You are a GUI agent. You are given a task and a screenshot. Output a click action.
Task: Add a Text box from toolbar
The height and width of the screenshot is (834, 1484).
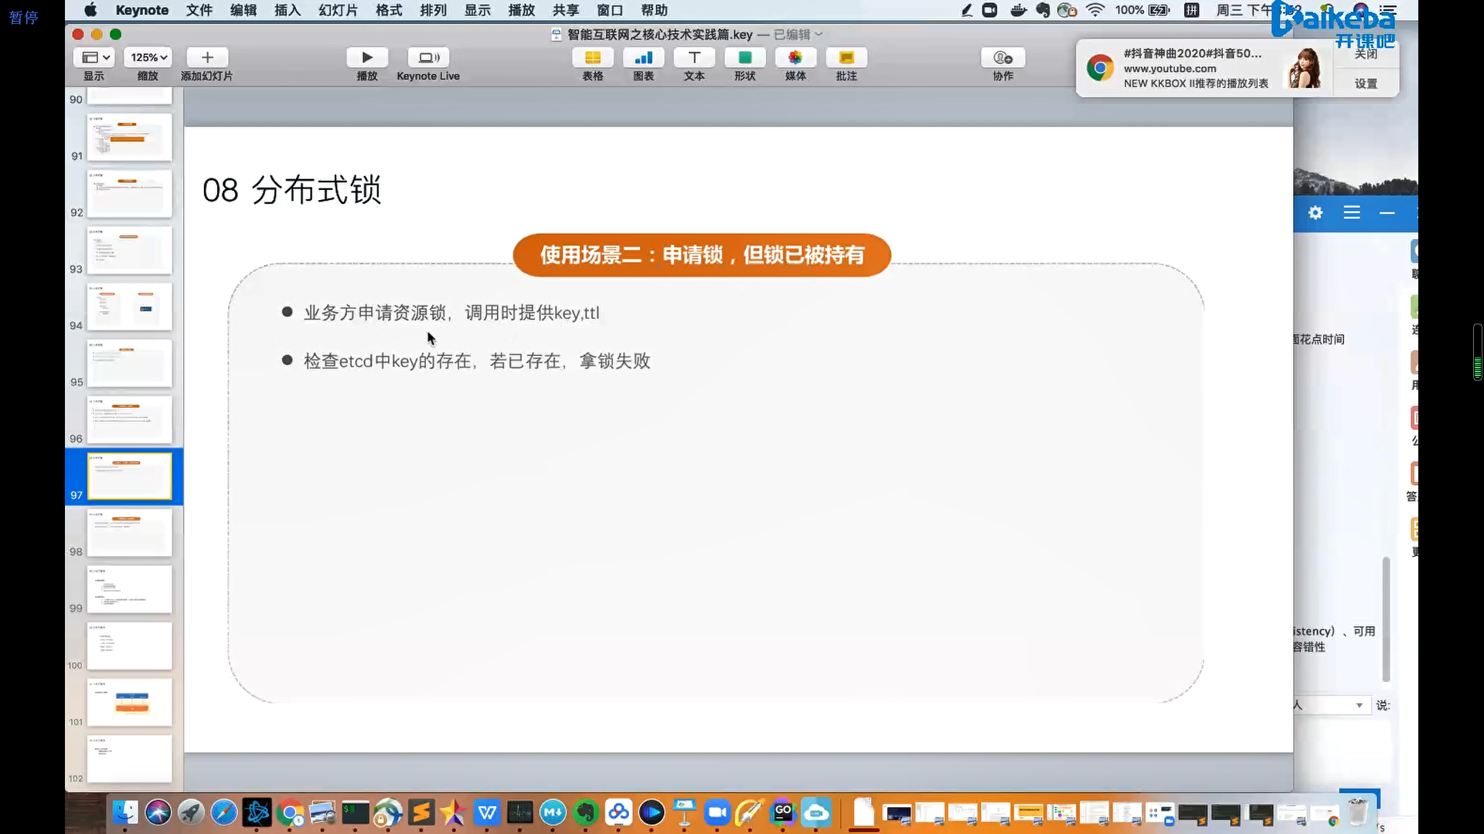click(x=694, y=58)
